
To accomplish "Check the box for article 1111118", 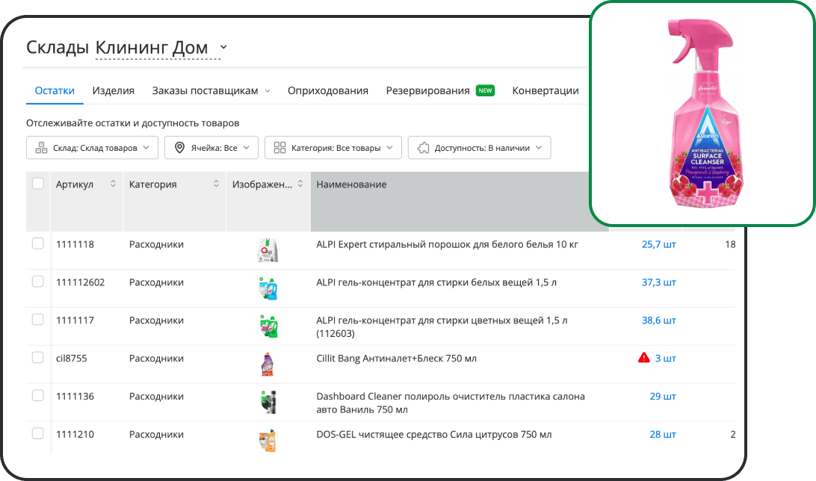I will point(38,243).
